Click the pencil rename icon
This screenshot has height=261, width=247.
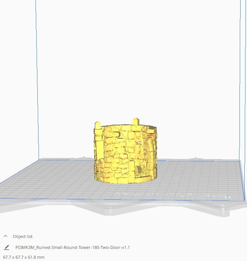[x=6, y=247]
